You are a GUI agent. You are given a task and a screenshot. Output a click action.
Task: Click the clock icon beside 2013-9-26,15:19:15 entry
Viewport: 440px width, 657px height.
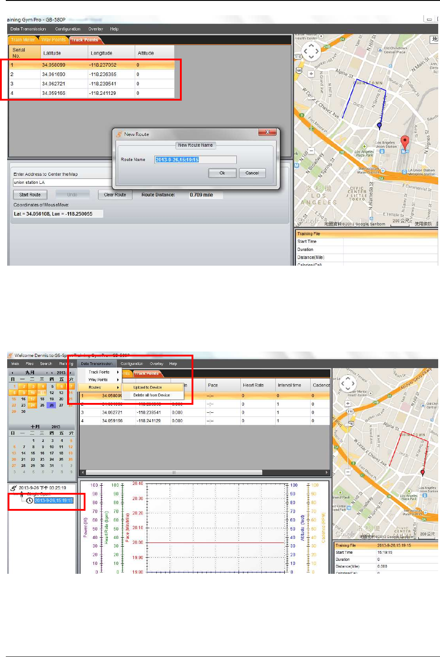point(30,500)
